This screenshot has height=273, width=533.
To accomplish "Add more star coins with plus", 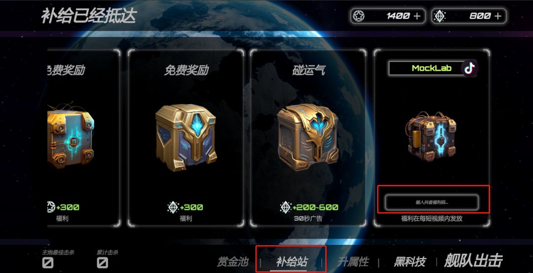I will 417,16.
